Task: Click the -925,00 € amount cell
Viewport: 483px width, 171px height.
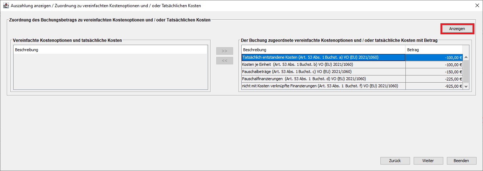Action: click(434, 86)
